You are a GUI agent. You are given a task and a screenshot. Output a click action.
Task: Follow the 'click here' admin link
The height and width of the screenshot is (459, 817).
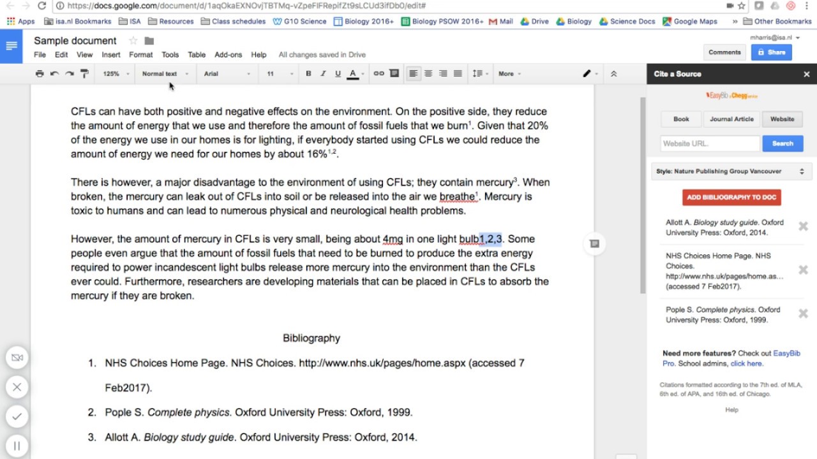point(746,363)
